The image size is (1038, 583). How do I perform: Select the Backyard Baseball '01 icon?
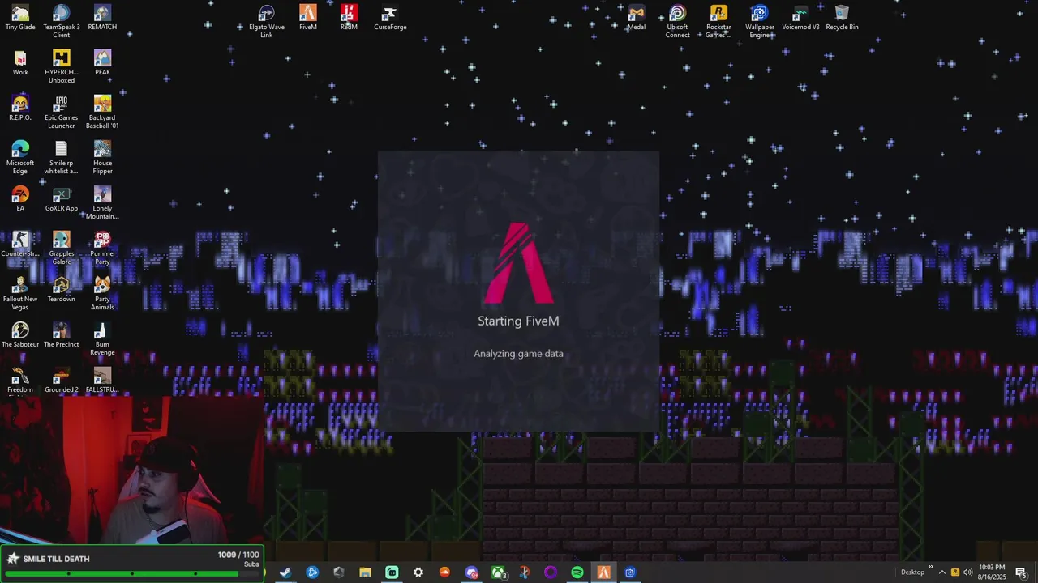[x=102, y=112]
